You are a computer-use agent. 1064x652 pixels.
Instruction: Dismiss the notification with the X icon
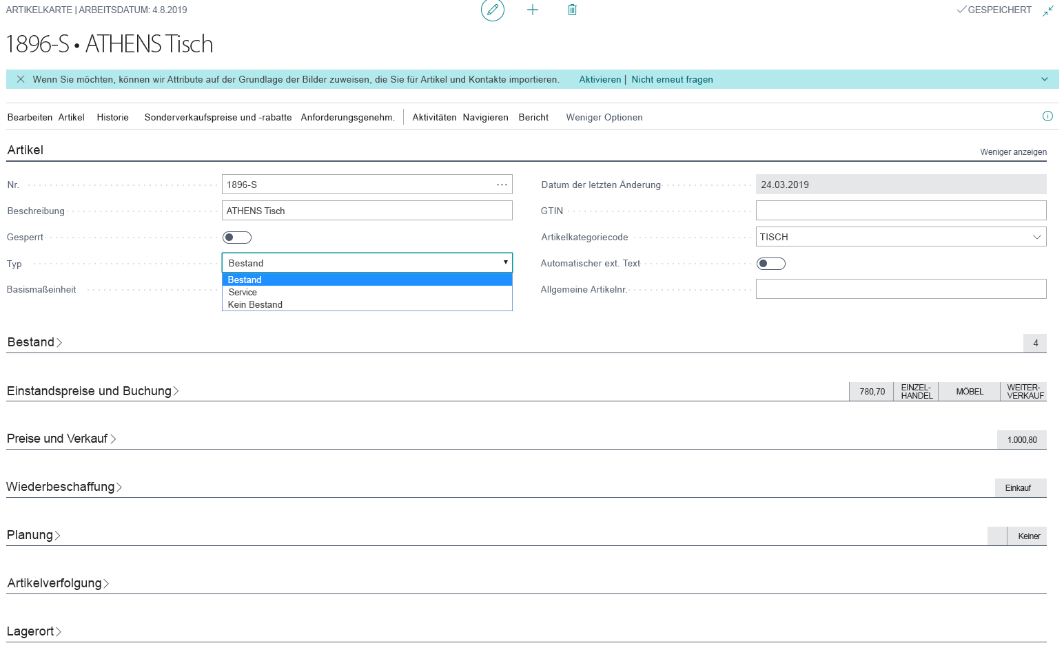pyautogui.click(x=21, y=79)
